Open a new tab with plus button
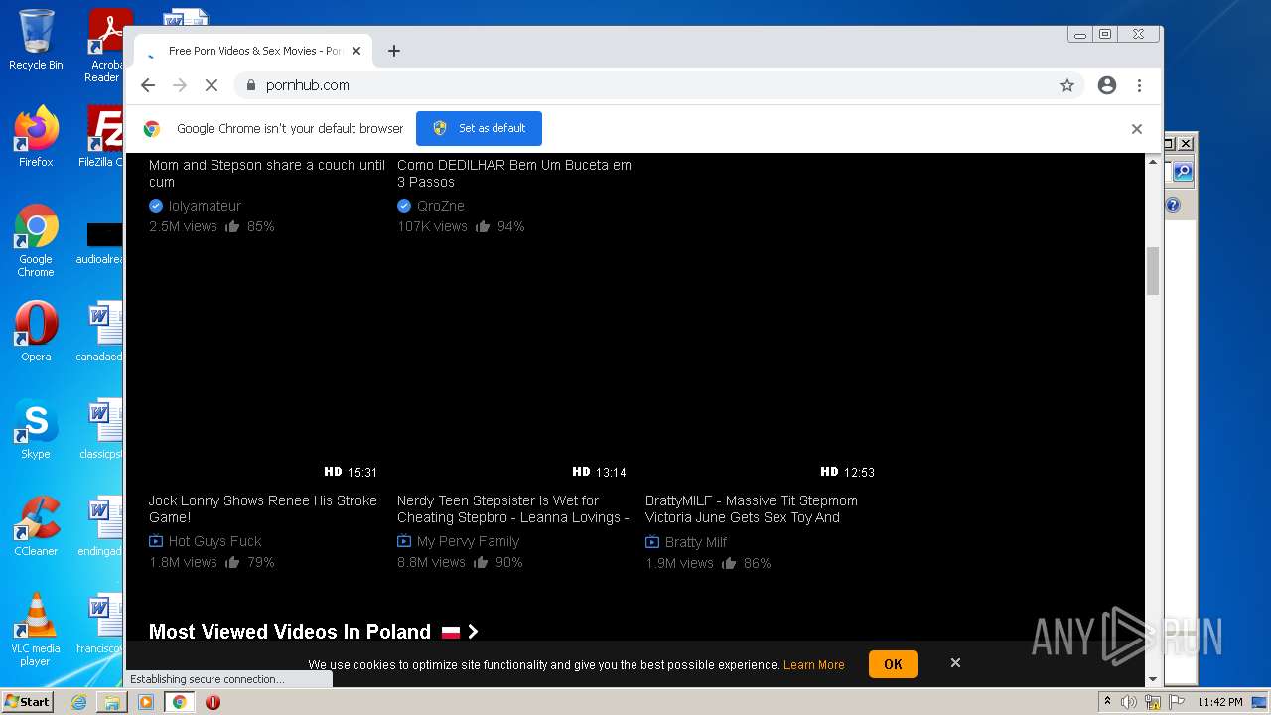The height and width of the screenshot is (715, 1271). (394, 51)
